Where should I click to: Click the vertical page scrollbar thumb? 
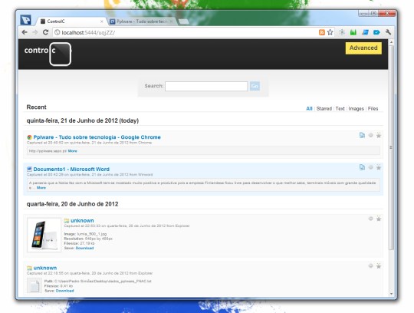391,147
